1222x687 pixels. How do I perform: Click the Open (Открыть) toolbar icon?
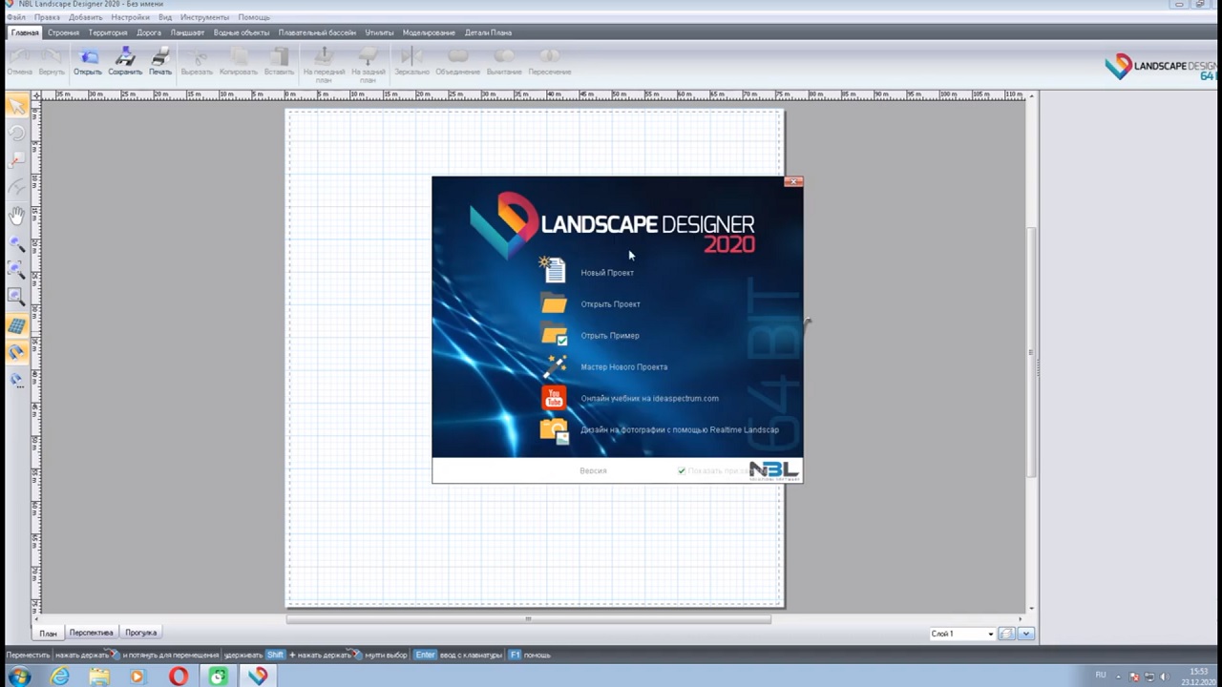pos(88,60)
